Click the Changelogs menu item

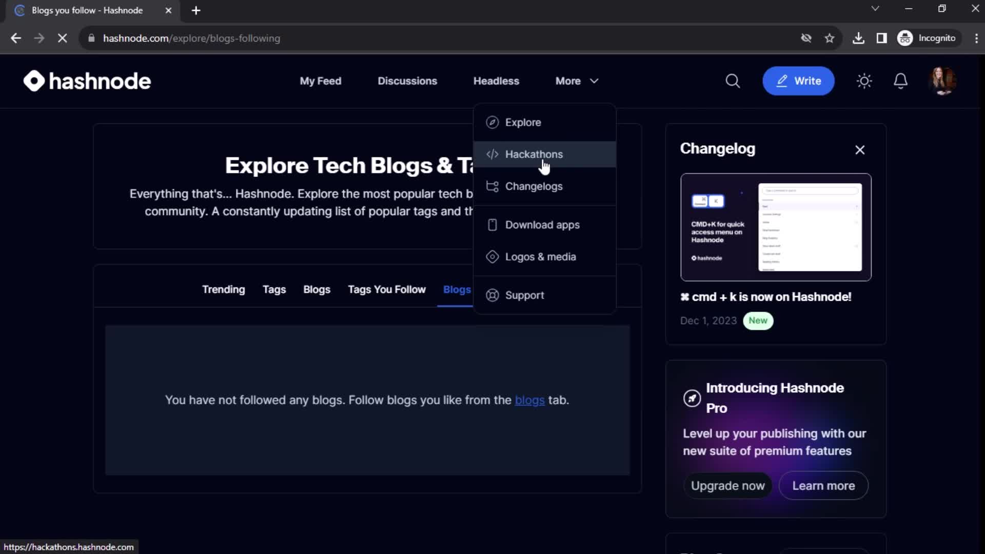click(x=535, y=186)
